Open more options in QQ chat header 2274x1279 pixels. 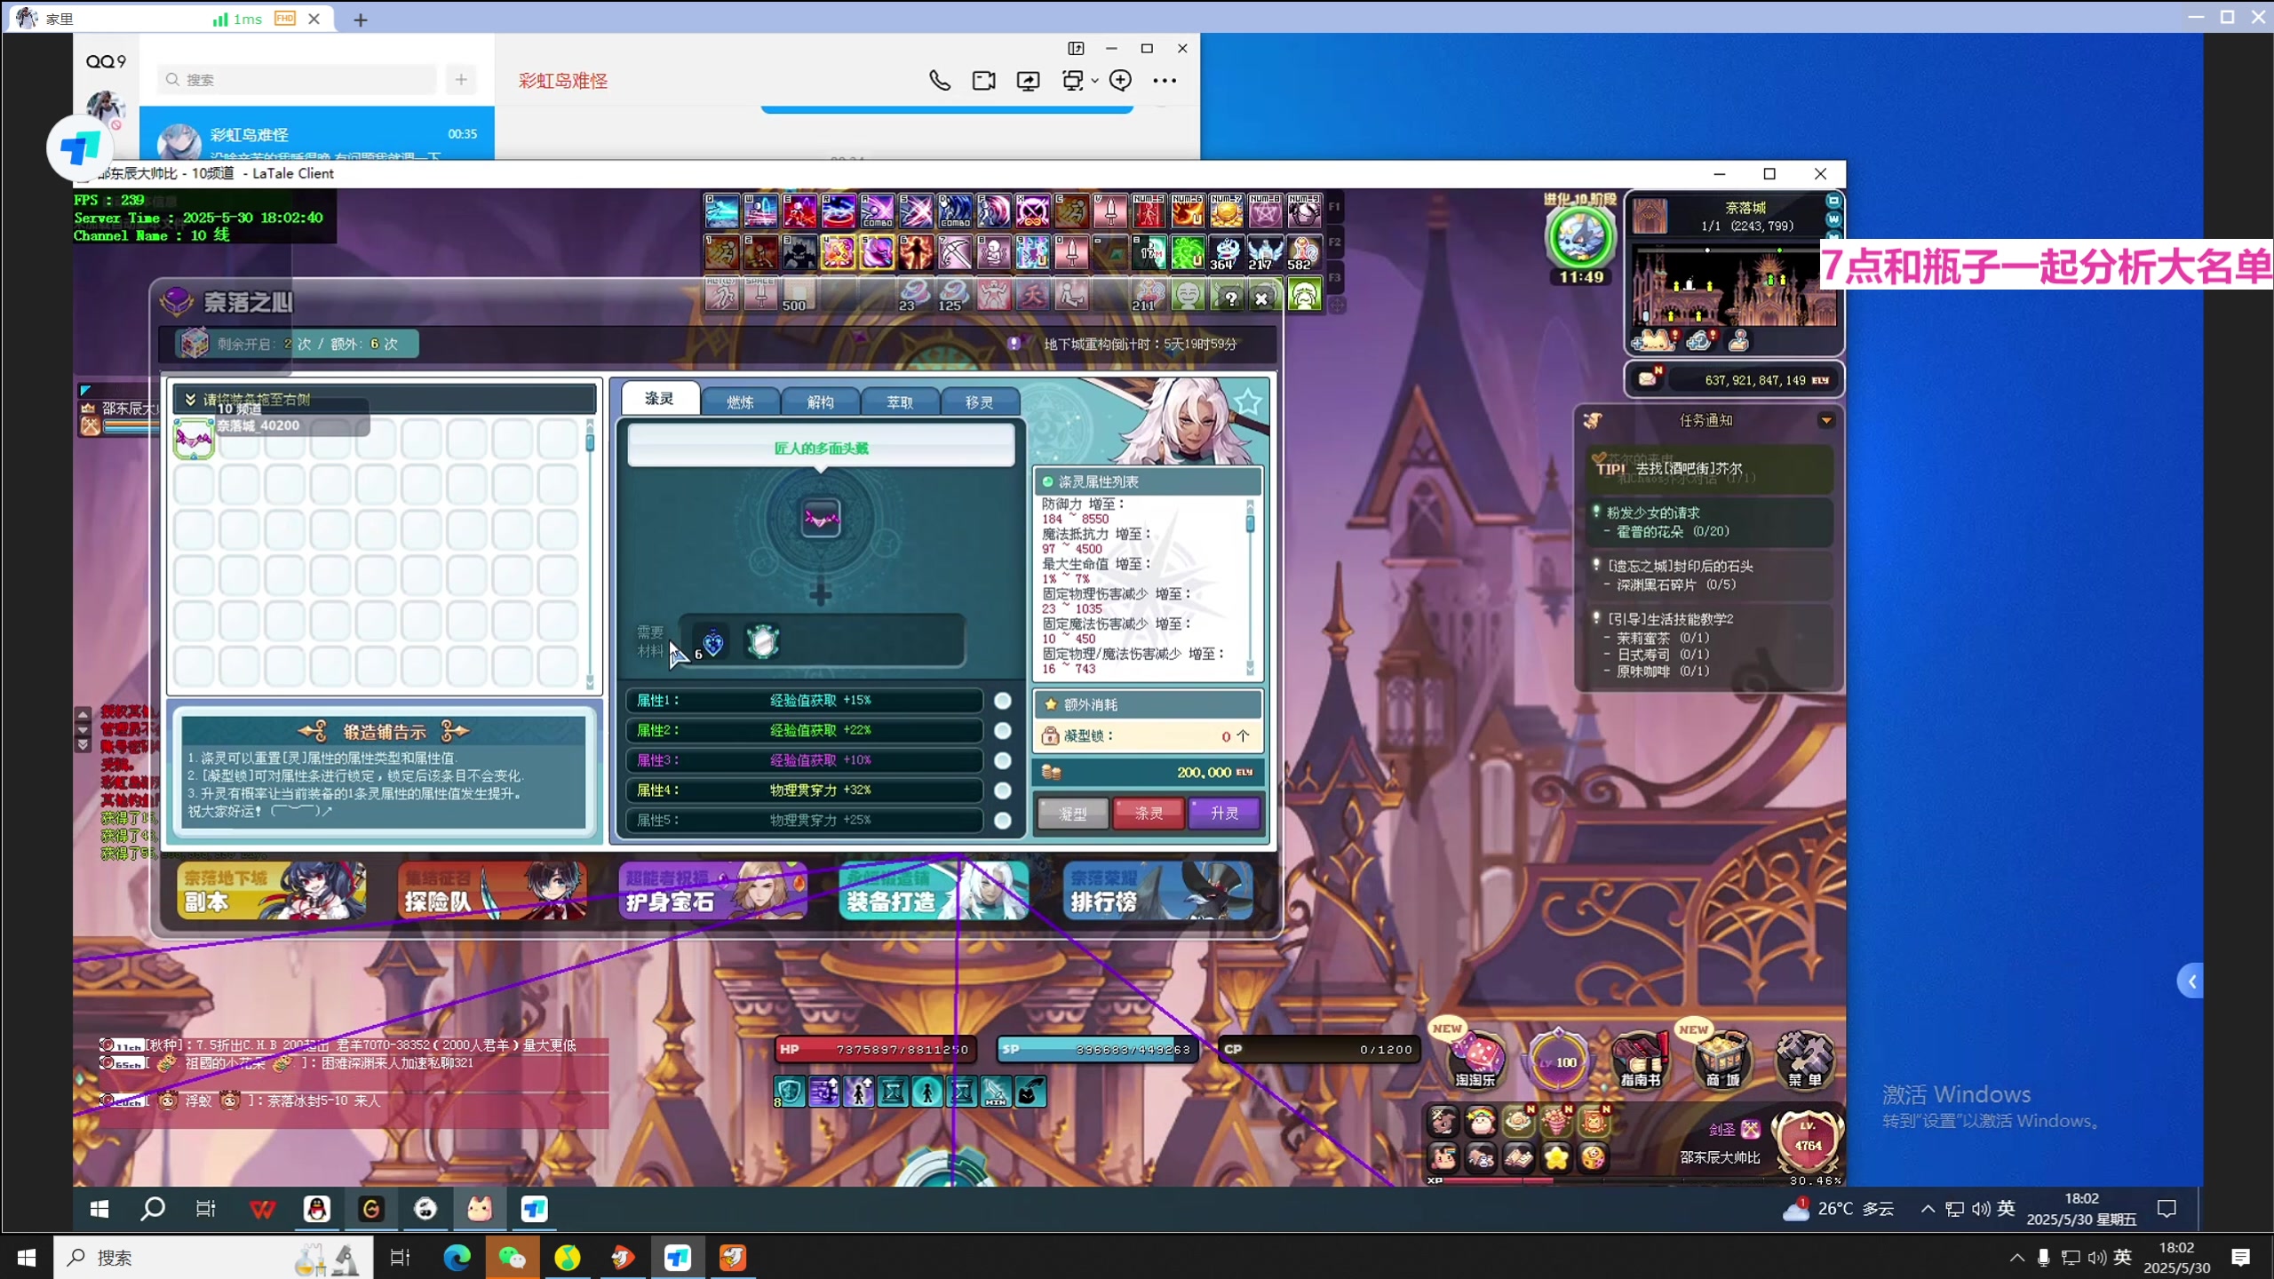pos(1165,81)
